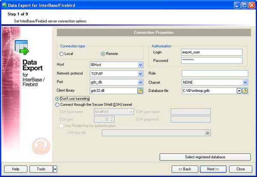257x177 pixels.
Task: Click the Help button
Action: (16, 169)
